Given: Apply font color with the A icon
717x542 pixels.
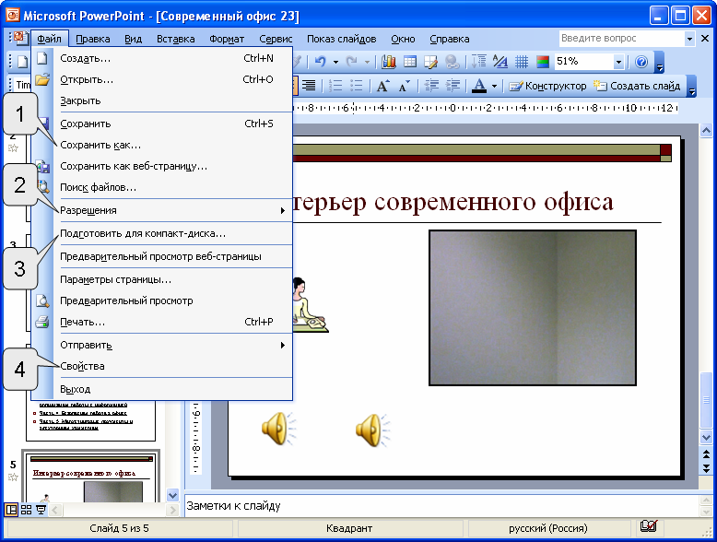Looking at the screenshot, I should click(479, 86).
